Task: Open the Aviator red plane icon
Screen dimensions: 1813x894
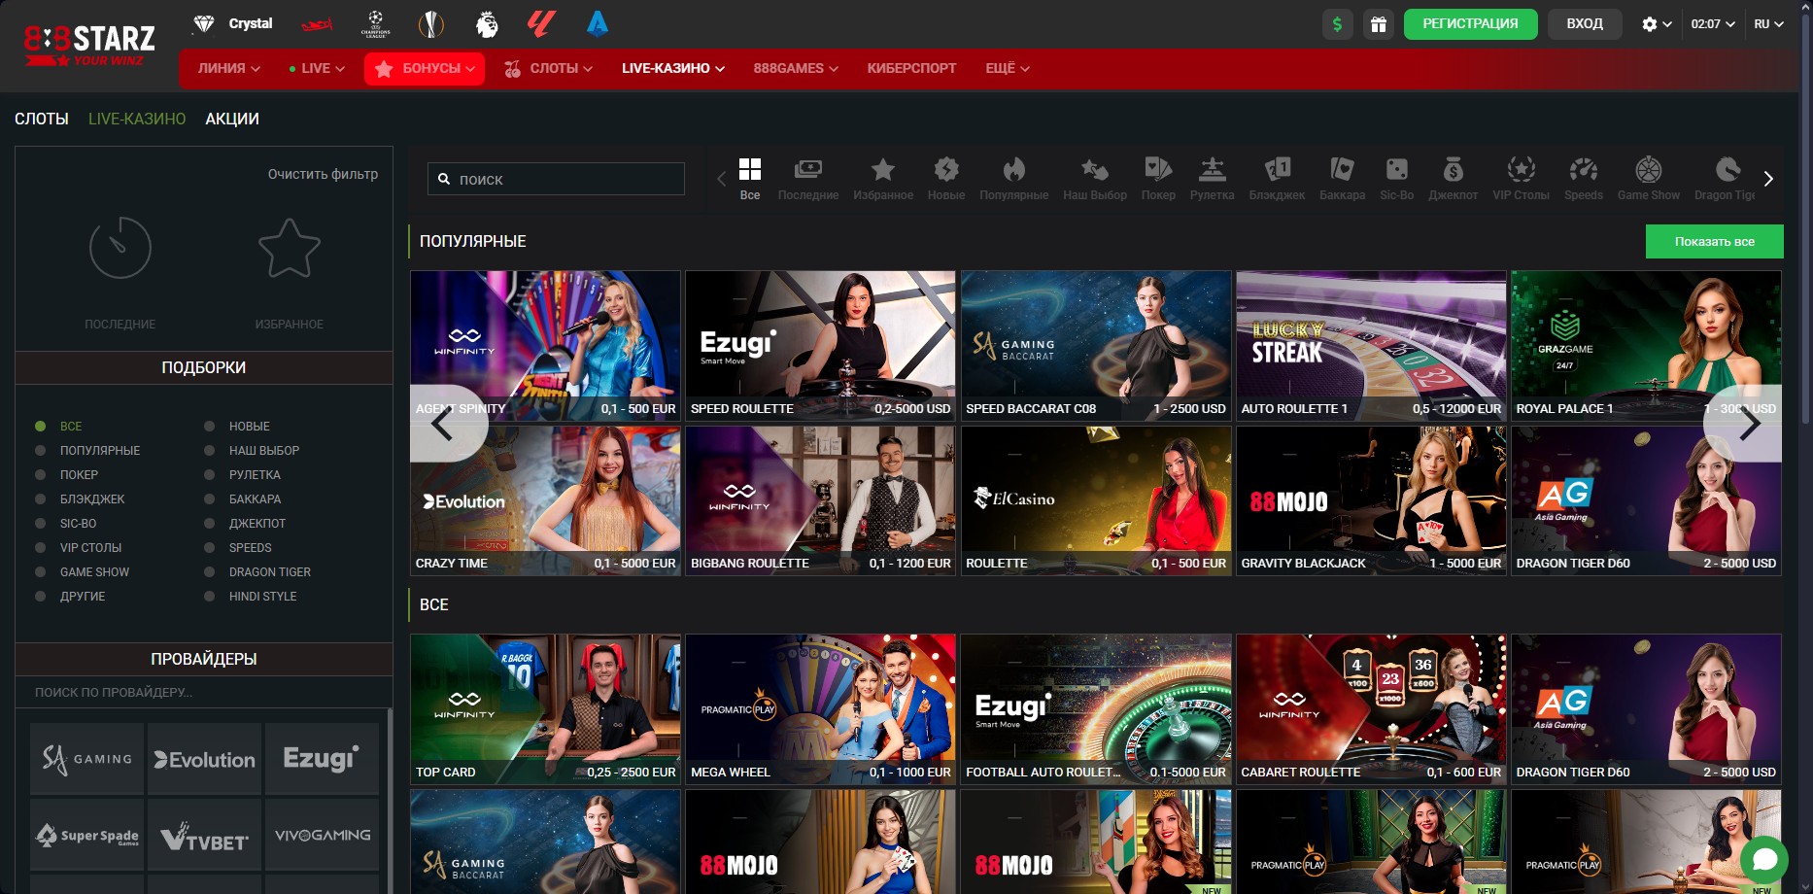Action: click(x=317, y=24)
